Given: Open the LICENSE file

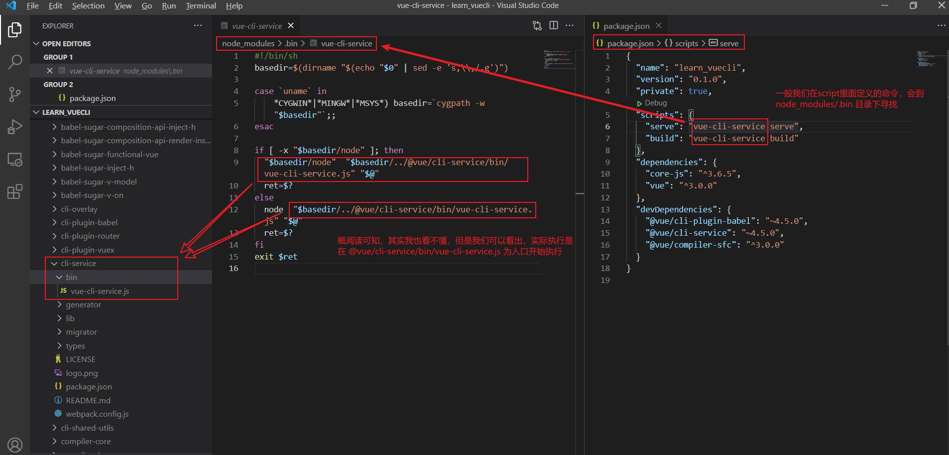Looking at the screenshot, I should (80, 360).
